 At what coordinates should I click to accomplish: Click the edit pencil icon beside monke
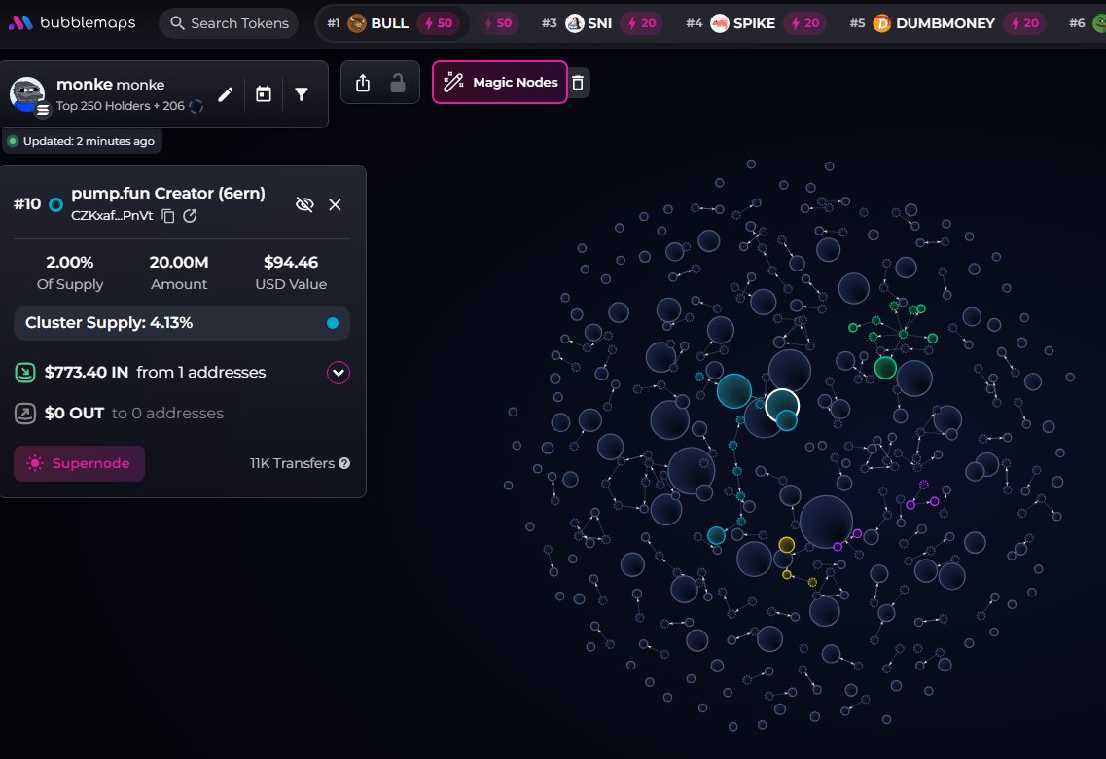[x=226, y=94]
